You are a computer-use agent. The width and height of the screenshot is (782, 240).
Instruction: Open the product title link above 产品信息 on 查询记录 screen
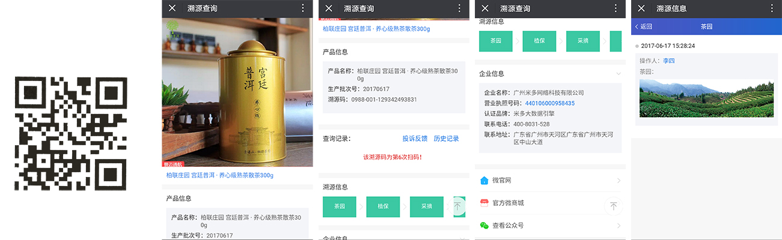[x=376, y=29]
